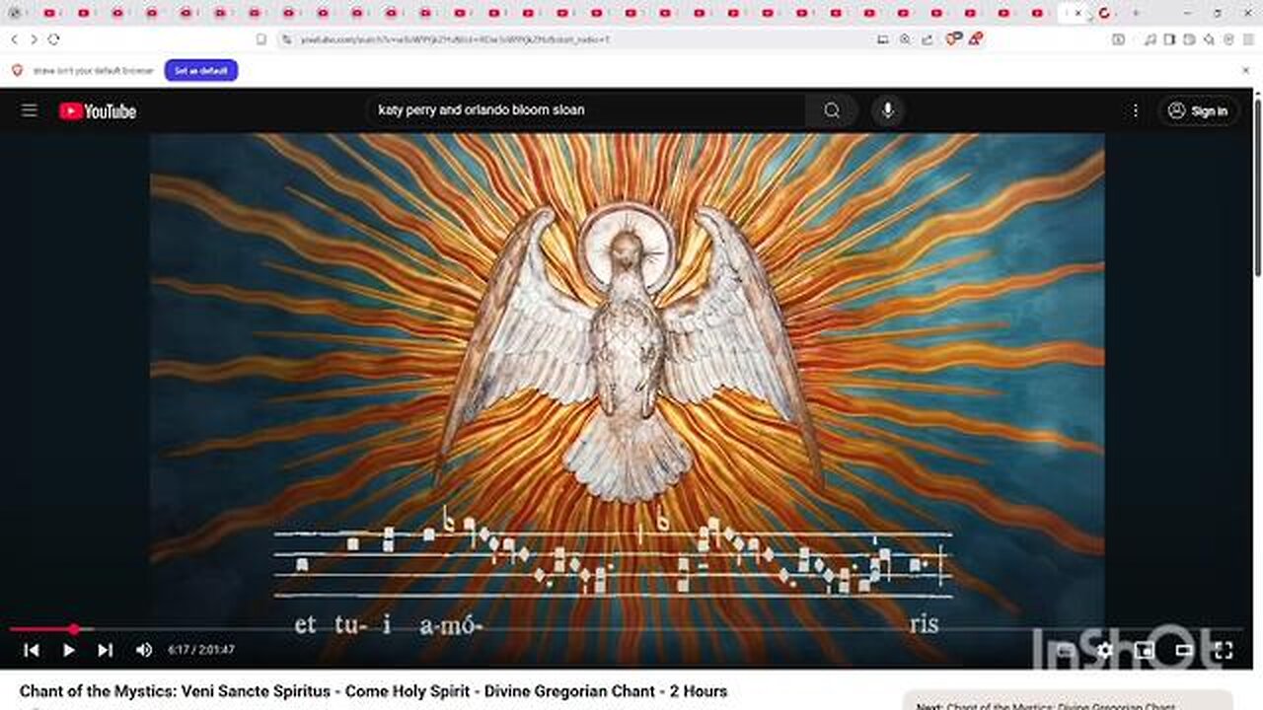Open a new browser tab
The width and height of the screenshot is (1263, 710).
tap(1136, 13)
